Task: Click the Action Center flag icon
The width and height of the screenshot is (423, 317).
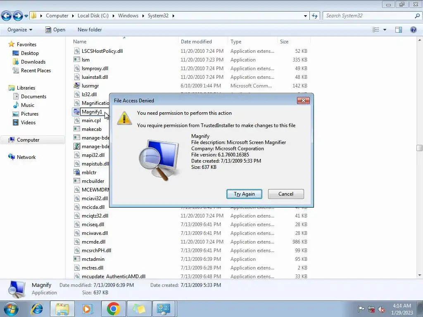Action: [x=361, y=309]
